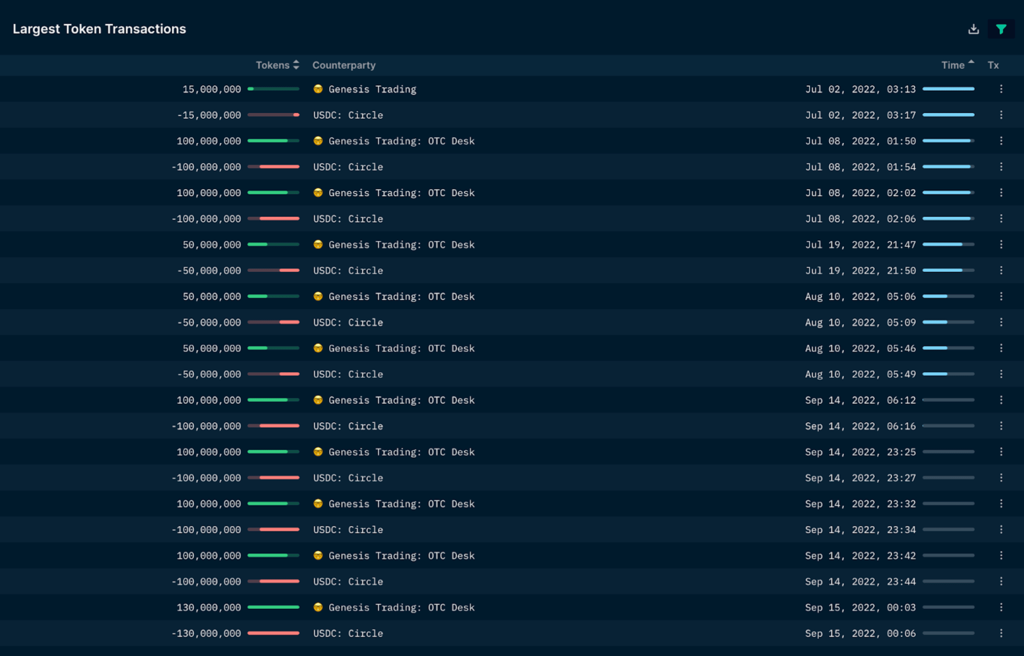Open Tx menu for Sep 14, 2022, 23:34
Screen dimensions: 1024x656
[x=1001, y=530]
